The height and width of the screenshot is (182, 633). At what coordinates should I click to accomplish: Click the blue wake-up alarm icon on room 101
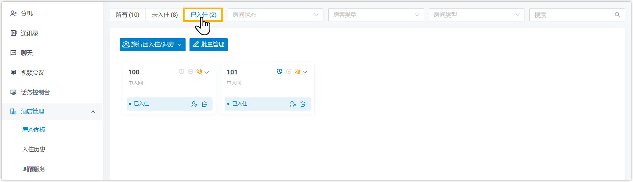point(280,72)
